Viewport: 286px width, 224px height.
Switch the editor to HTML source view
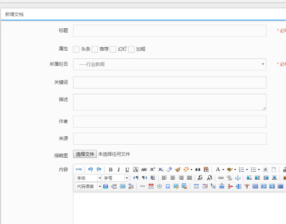[x=79, y=169]
